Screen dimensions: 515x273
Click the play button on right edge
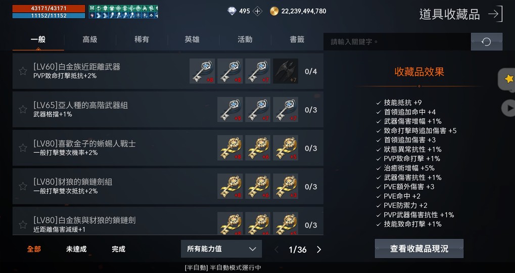point(508,108)
